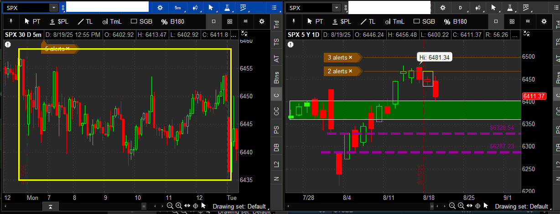560x214 pixels.
Task: Choose grid layout button in right toolbar
Action: 512,21
